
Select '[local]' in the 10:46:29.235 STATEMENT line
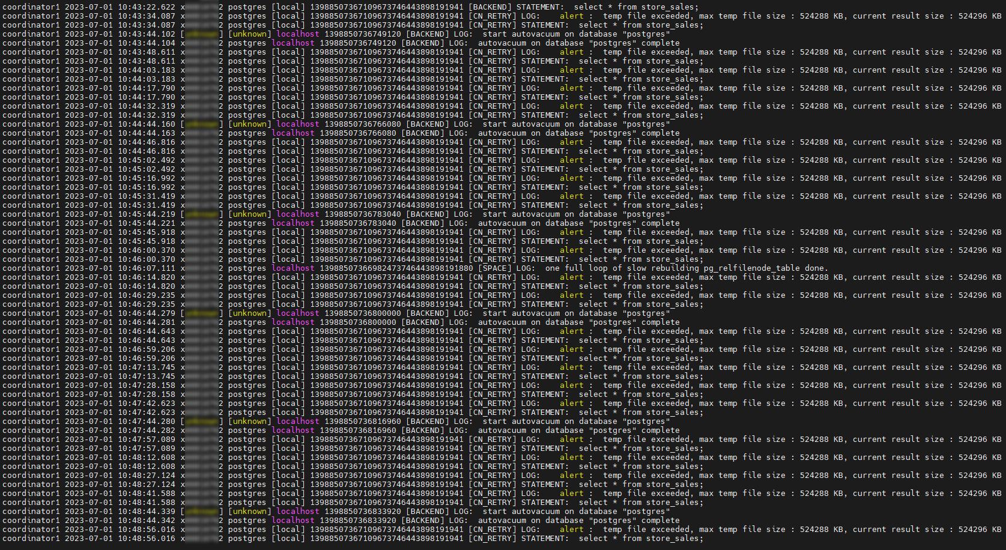coord(288,304)
